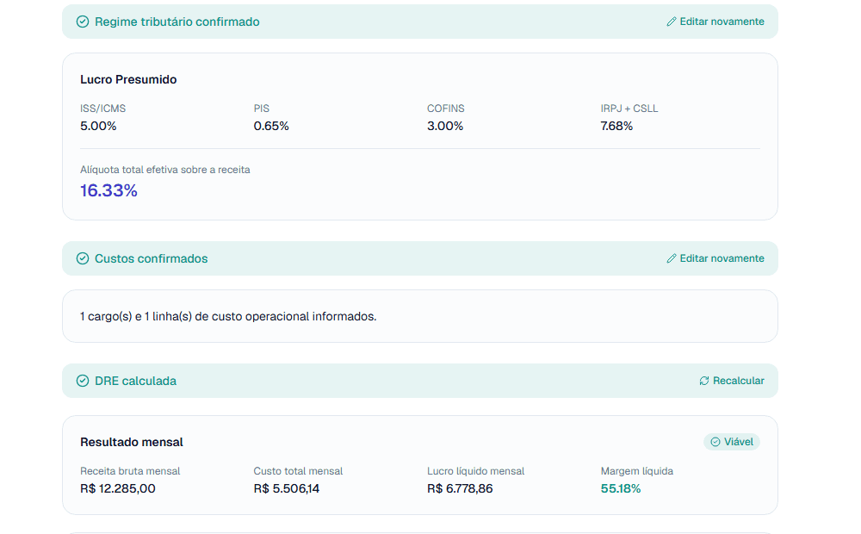Click the check icon beside Custos confirmados
The image size is (861, 534).
(x=83, y=258)
